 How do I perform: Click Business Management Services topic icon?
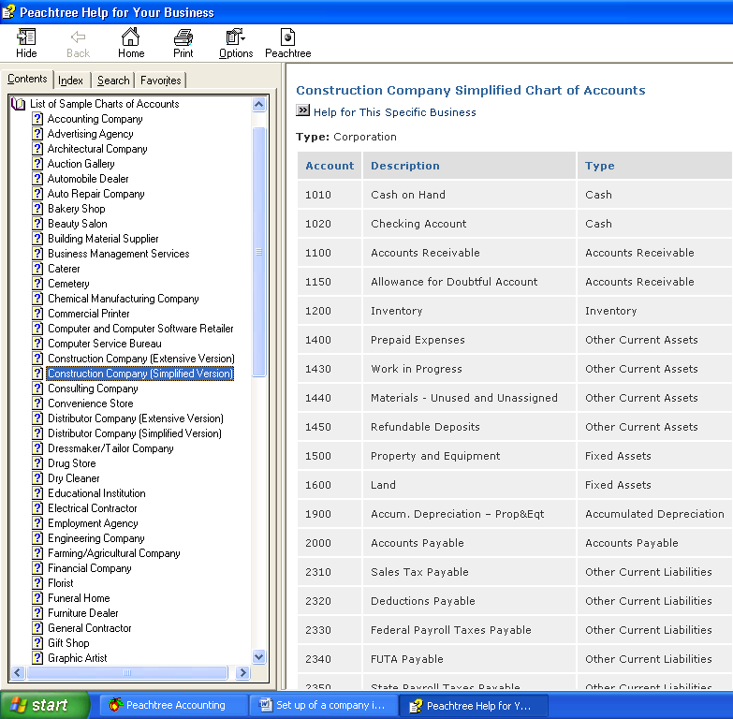click(37, 254)
